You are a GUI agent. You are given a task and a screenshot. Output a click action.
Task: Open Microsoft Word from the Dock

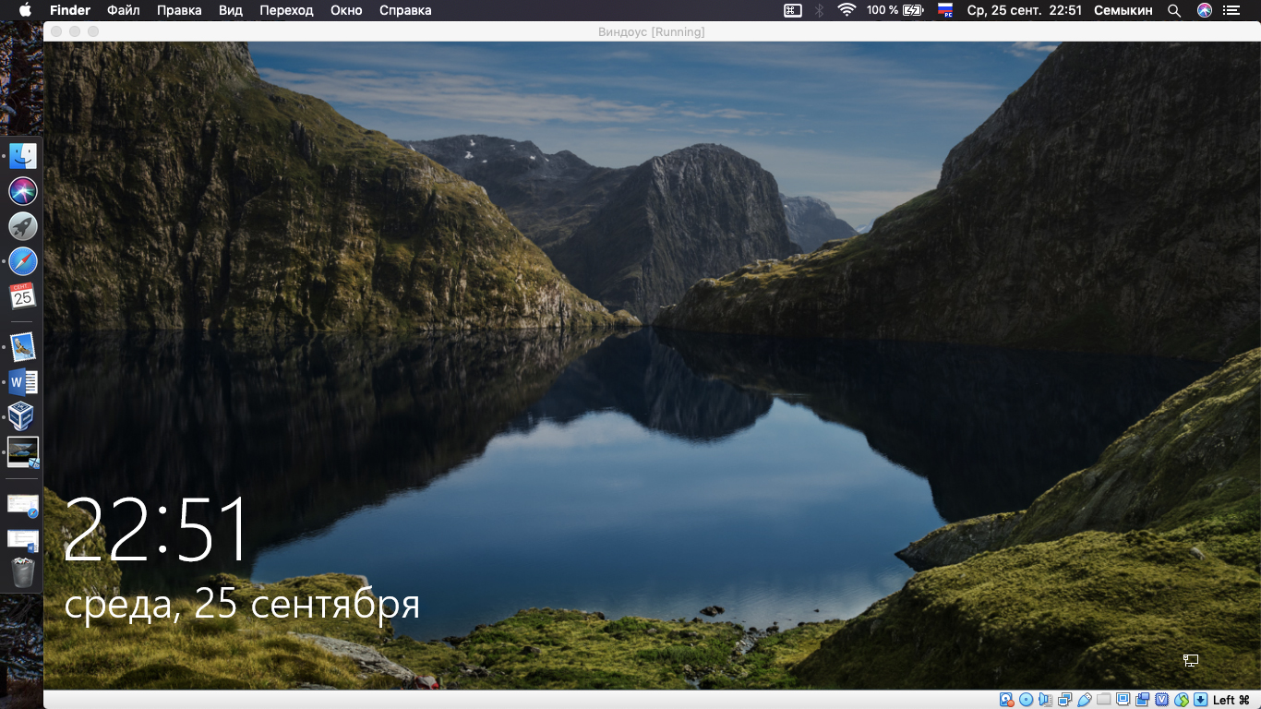(x=21, y=380)
